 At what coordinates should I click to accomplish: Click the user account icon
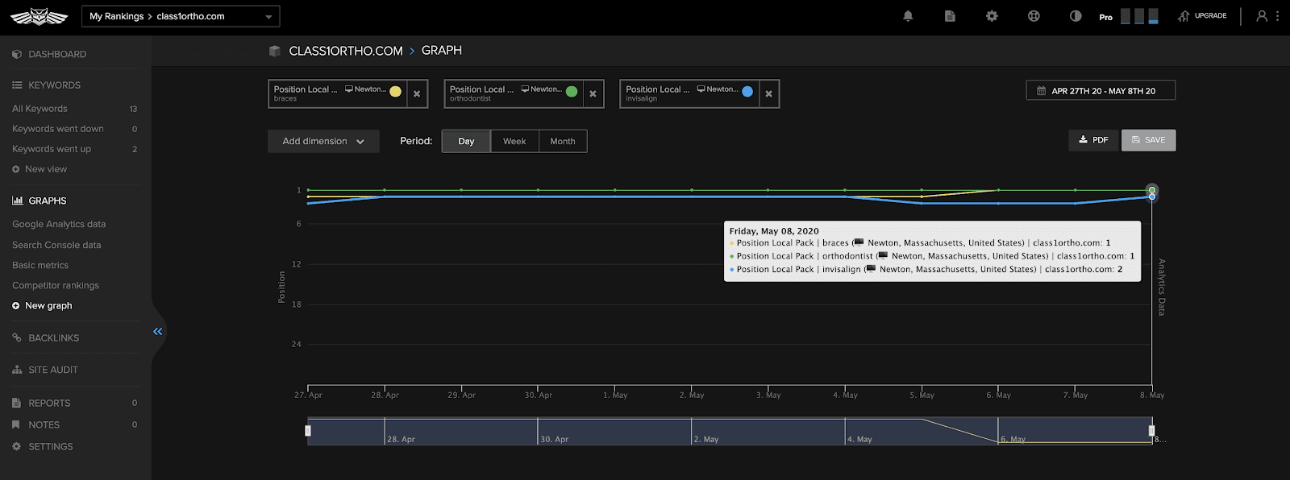click(x=1262, y=16)
